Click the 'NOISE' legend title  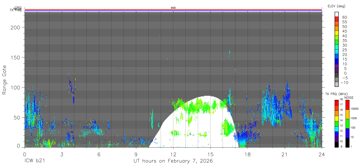tap(349, 97)
